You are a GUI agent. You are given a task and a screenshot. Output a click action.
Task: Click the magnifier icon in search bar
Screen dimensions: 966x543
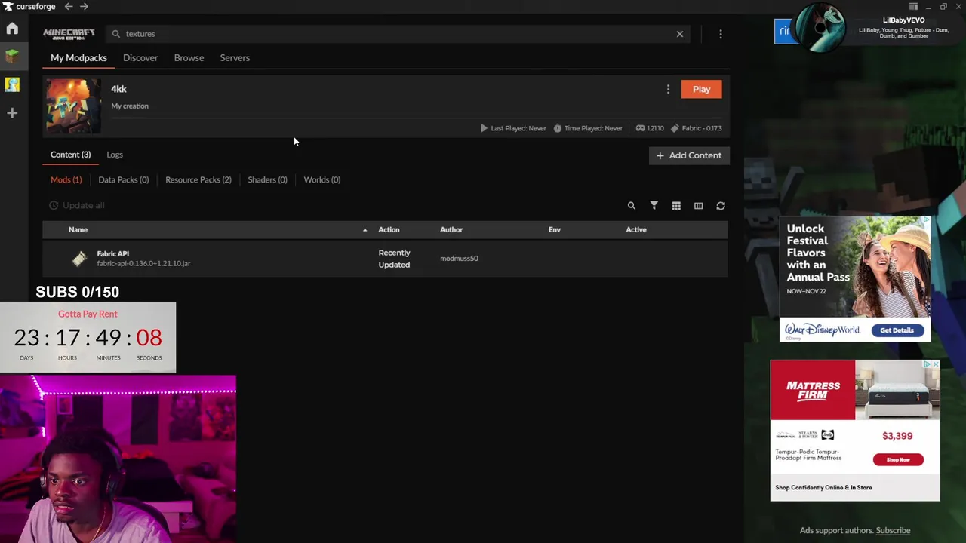[x=116, y=34]
